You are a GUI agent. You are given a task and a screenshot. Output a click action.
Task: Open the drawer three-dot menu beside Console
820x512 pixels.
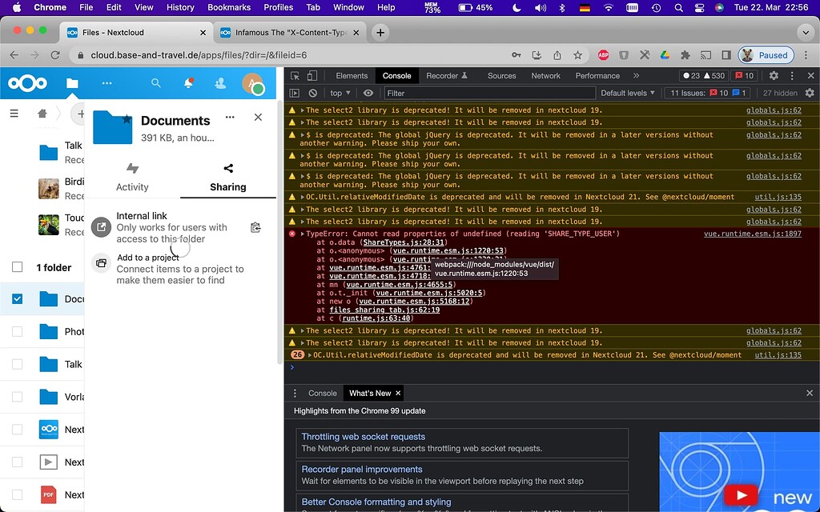click(295, 393)
